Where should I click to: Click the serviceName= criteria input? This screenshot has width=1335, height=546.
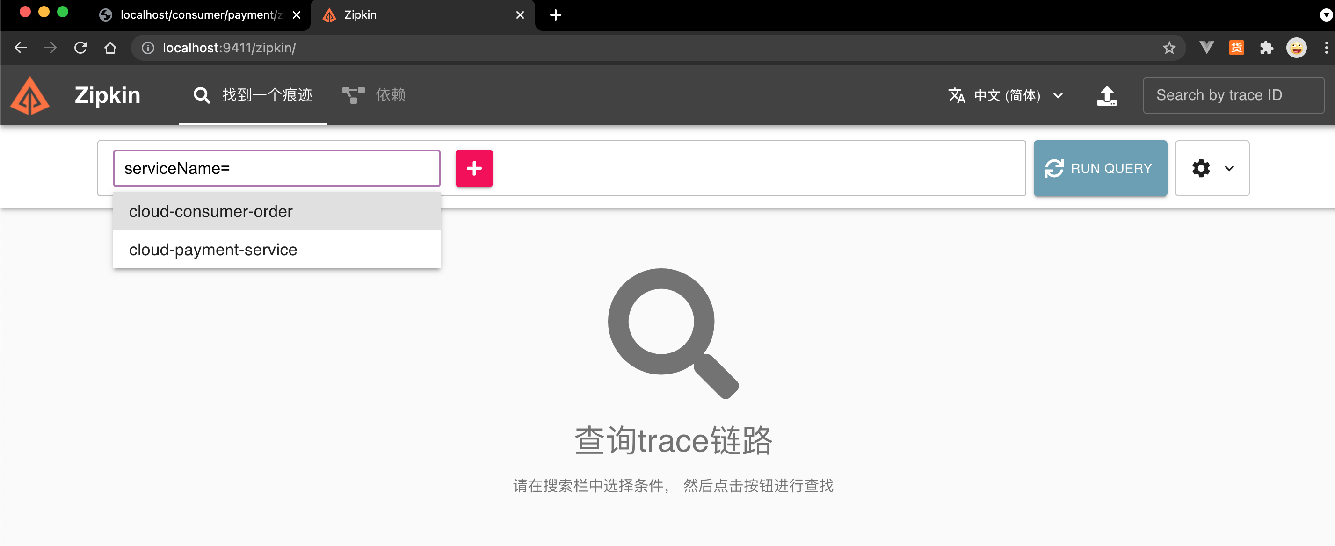tap(277, 168)
